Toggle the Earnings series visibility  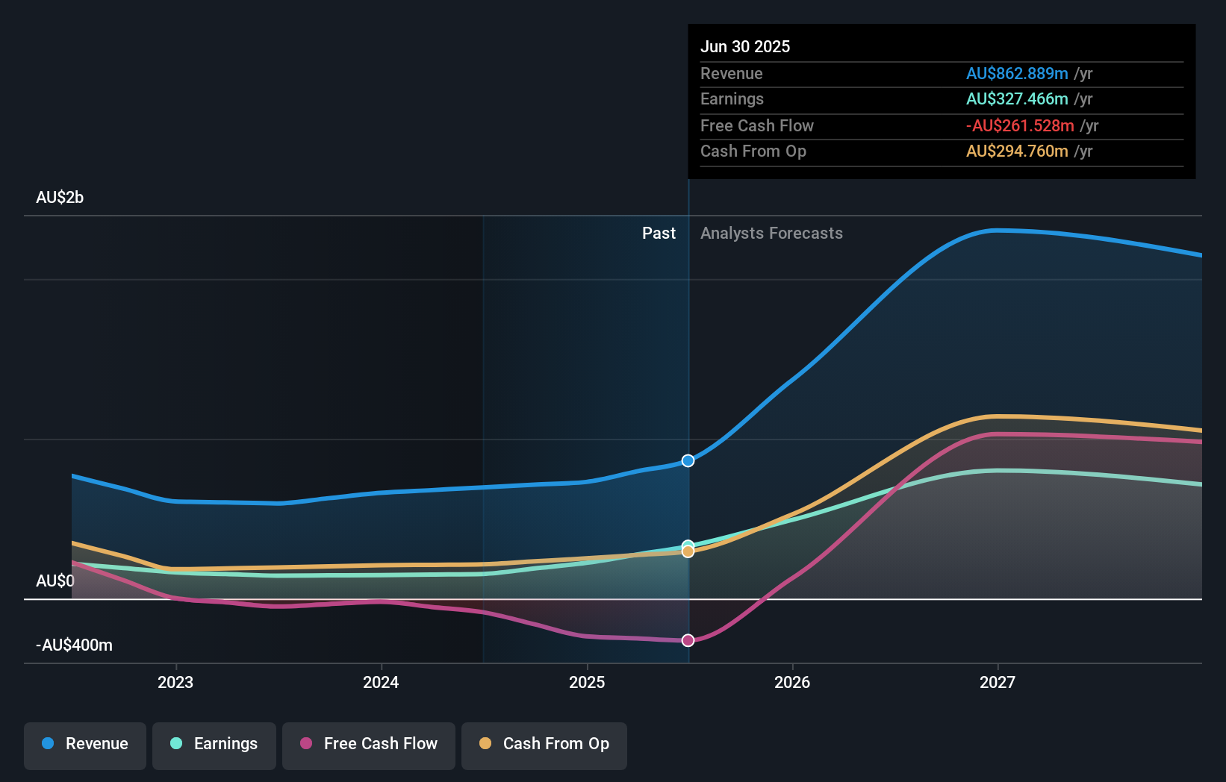point(214,744)
